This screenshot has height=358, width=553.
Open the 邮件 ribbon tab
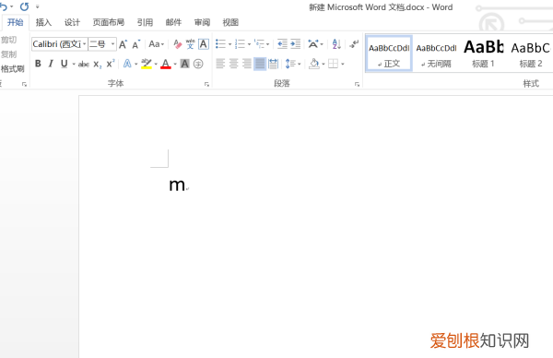173,22
